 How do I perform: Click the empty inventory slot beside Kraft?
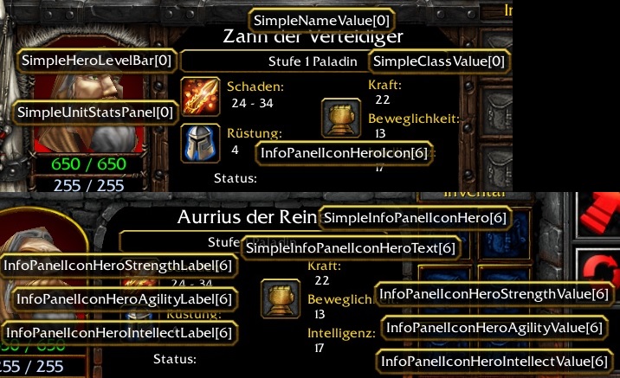click(x=497, y=105)
